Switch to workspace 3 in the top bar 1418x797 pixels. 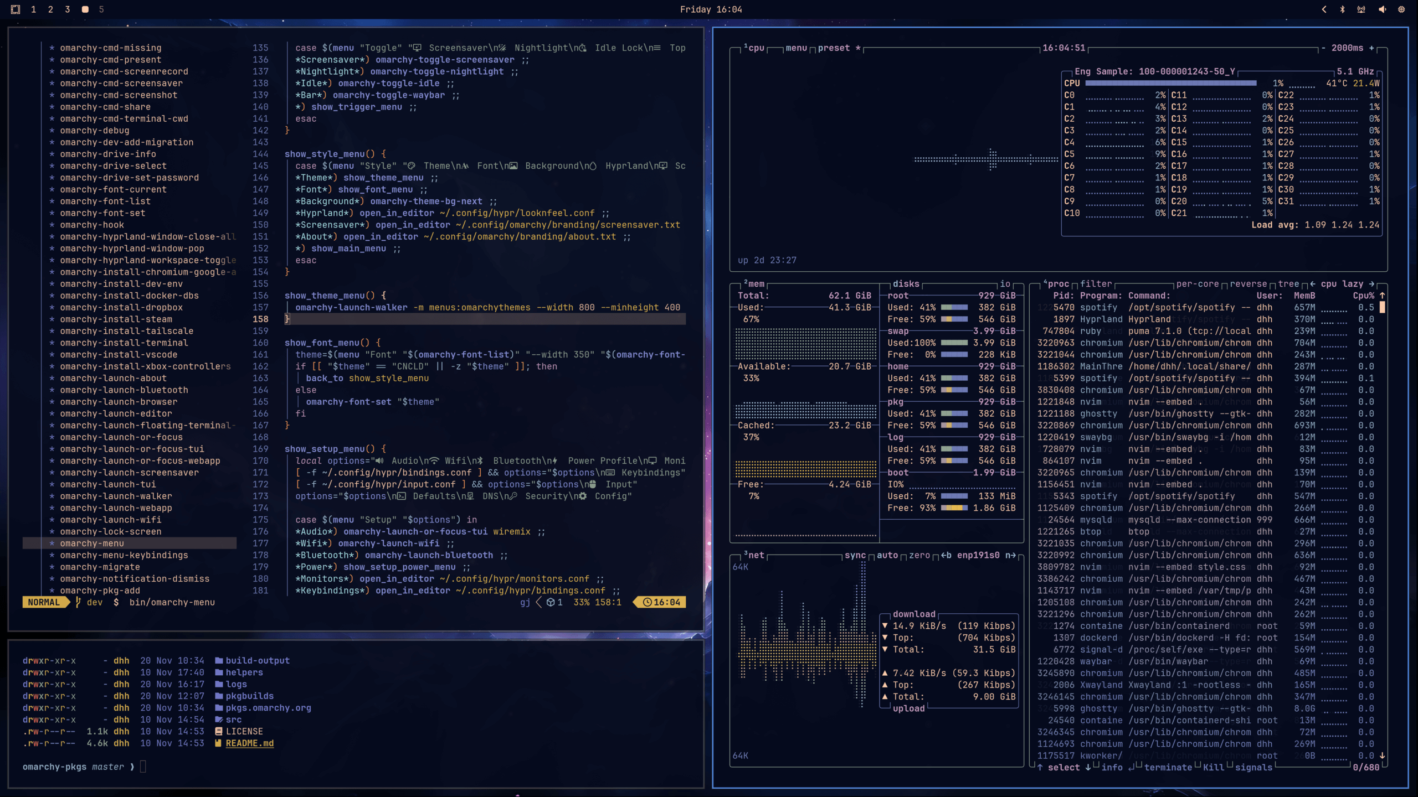[x=68, y=9]
